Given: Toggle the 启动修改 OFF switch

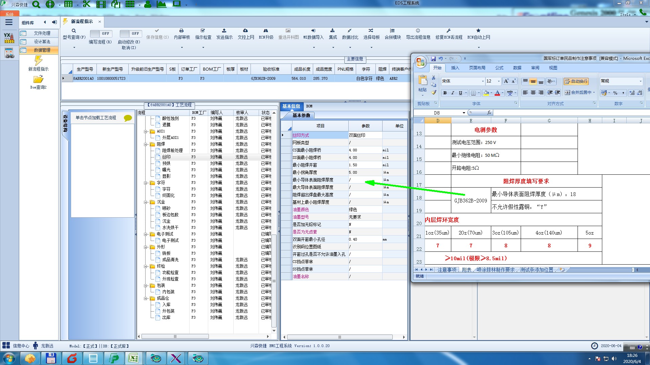Looking at the screenshot, I should [130, 33].
